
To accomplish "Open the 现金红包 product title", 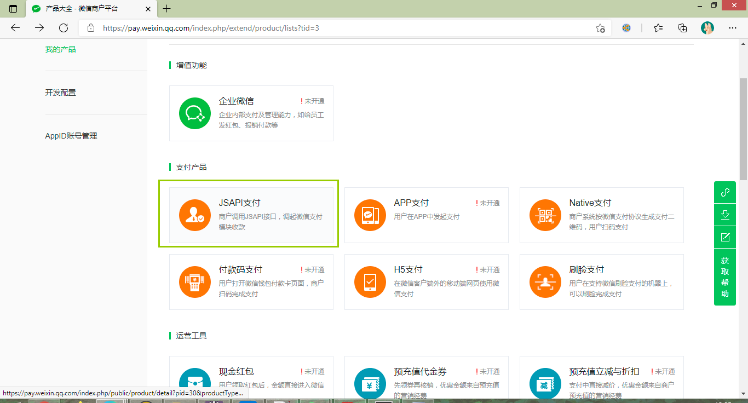I will [x=236, y=371].
